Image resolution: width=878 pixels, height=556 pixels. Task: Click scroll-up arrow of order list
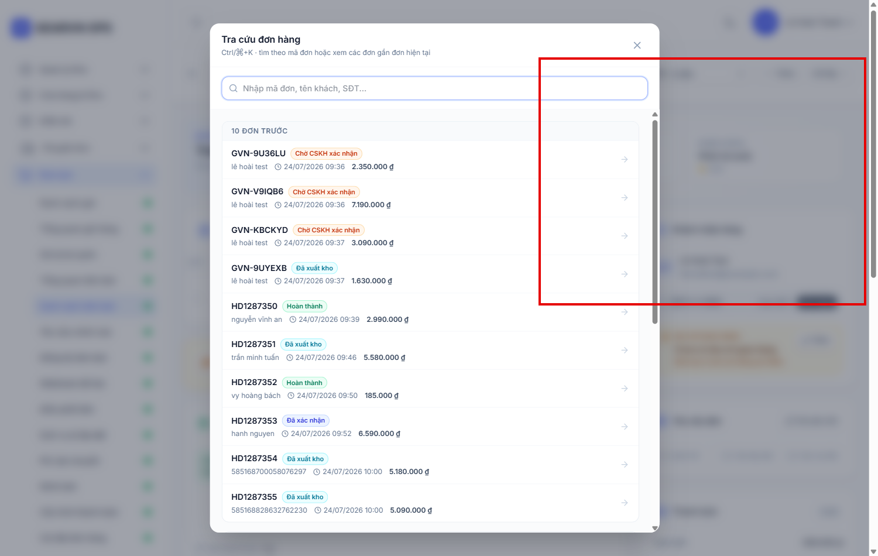(655, 115)
